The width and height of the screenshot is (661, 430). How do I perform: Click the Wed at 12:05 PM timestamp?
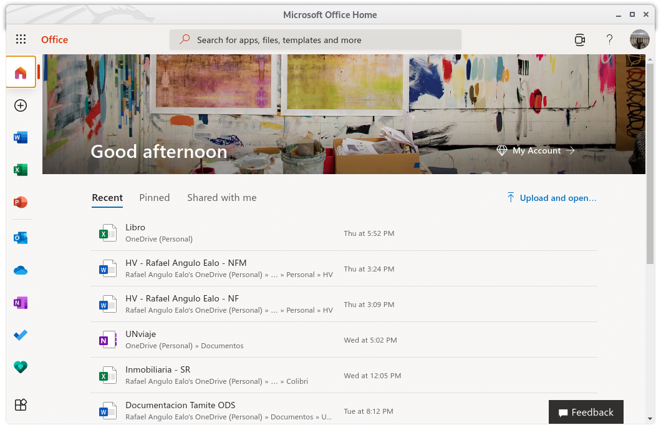pos(372,376)
